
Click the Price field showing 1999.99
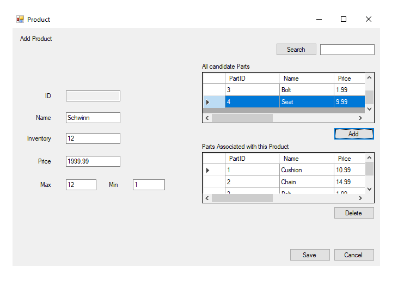tap(93, 161)
